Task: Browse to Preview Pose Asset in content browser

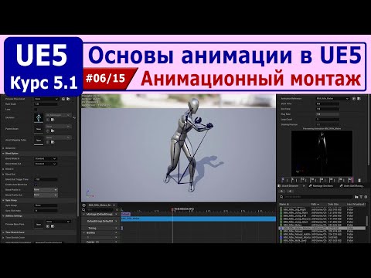Action: [68, 99]
